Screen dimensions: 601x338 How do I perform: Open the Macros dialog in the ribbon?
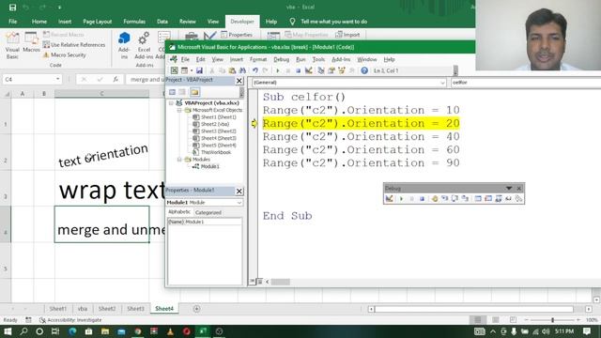(31, 42)
